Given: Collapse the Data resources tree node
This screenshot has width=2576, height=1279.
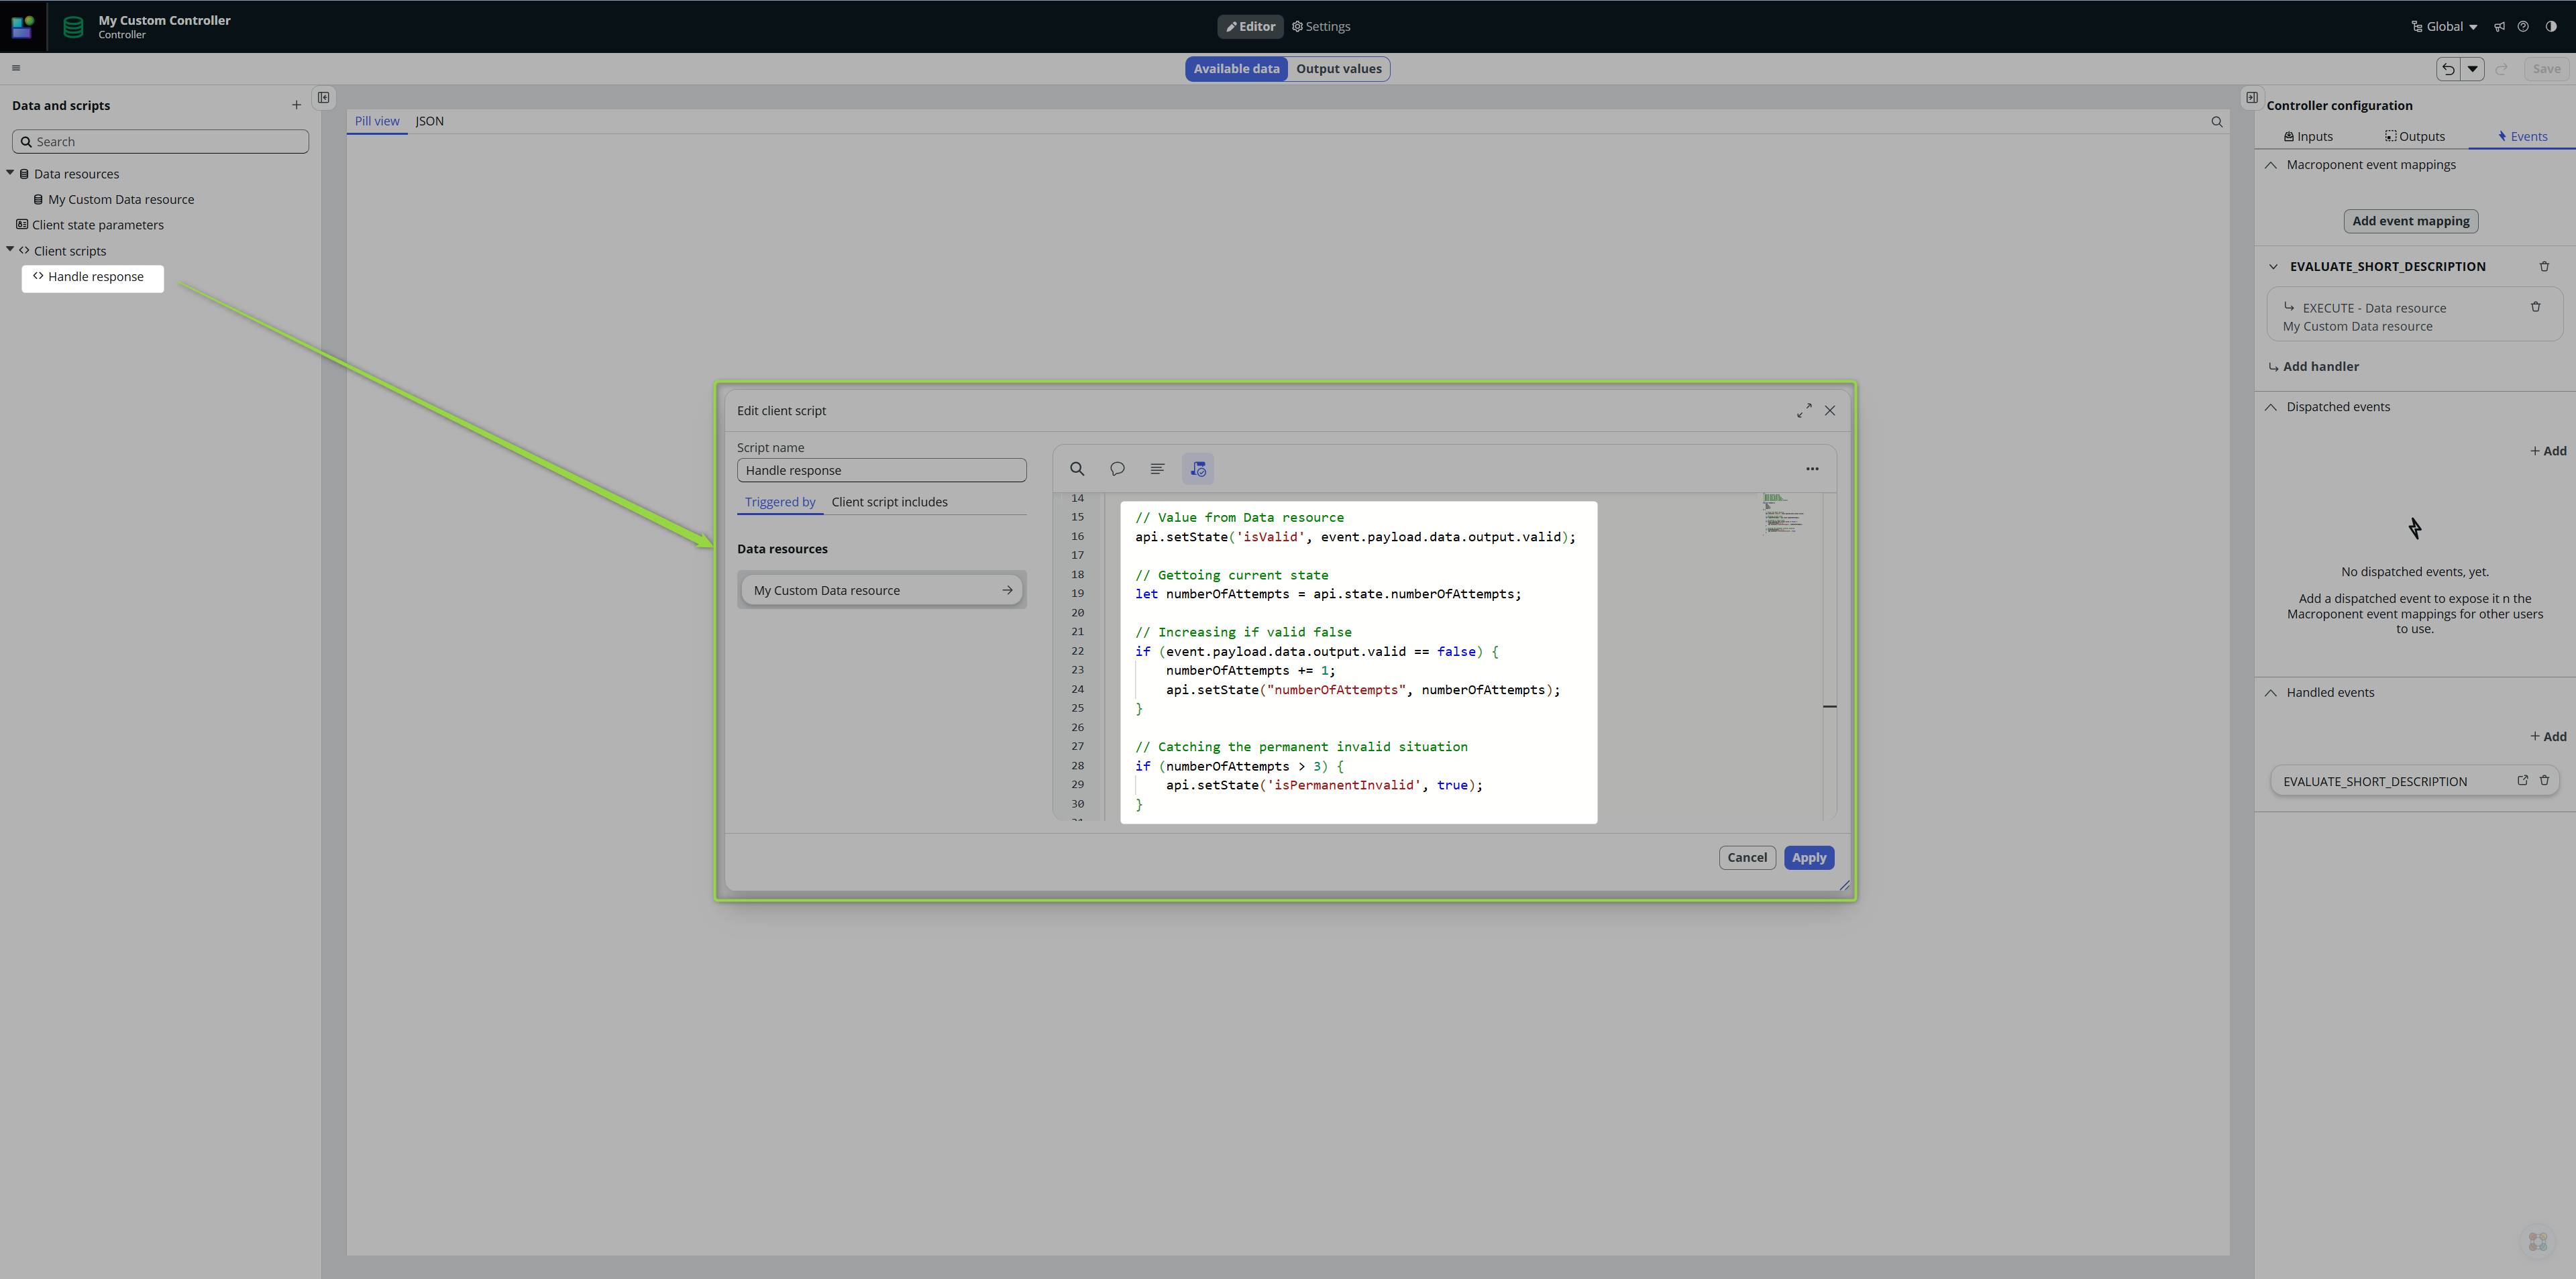Looking at the screenshot, I should [10, 173].
